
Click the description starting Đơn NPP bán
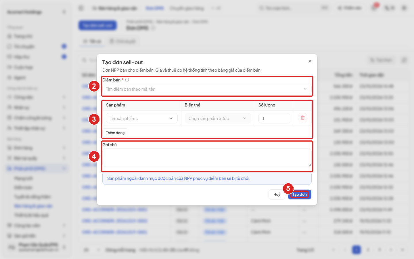point(182,70)
